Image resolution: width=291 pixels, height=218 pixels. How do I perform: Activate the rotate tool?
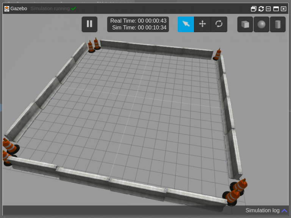pyautogui.click(x=219, y=24)
